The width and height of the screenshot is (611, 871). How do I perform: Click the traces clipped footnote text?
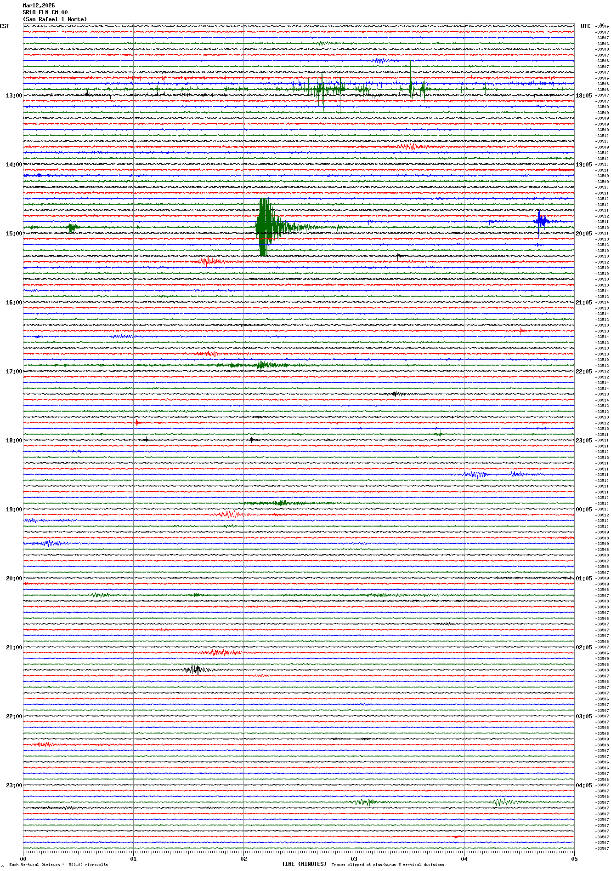388,865
